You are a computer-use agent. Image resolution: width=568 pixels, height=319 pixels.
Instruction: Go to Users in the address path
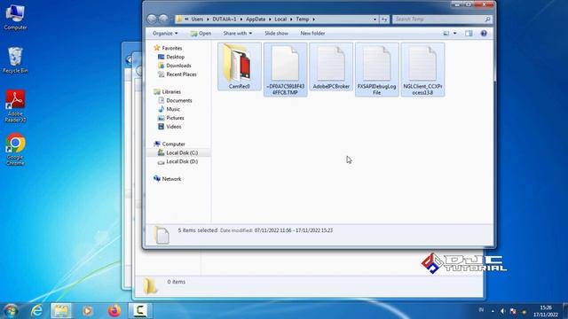coord(197,19)
